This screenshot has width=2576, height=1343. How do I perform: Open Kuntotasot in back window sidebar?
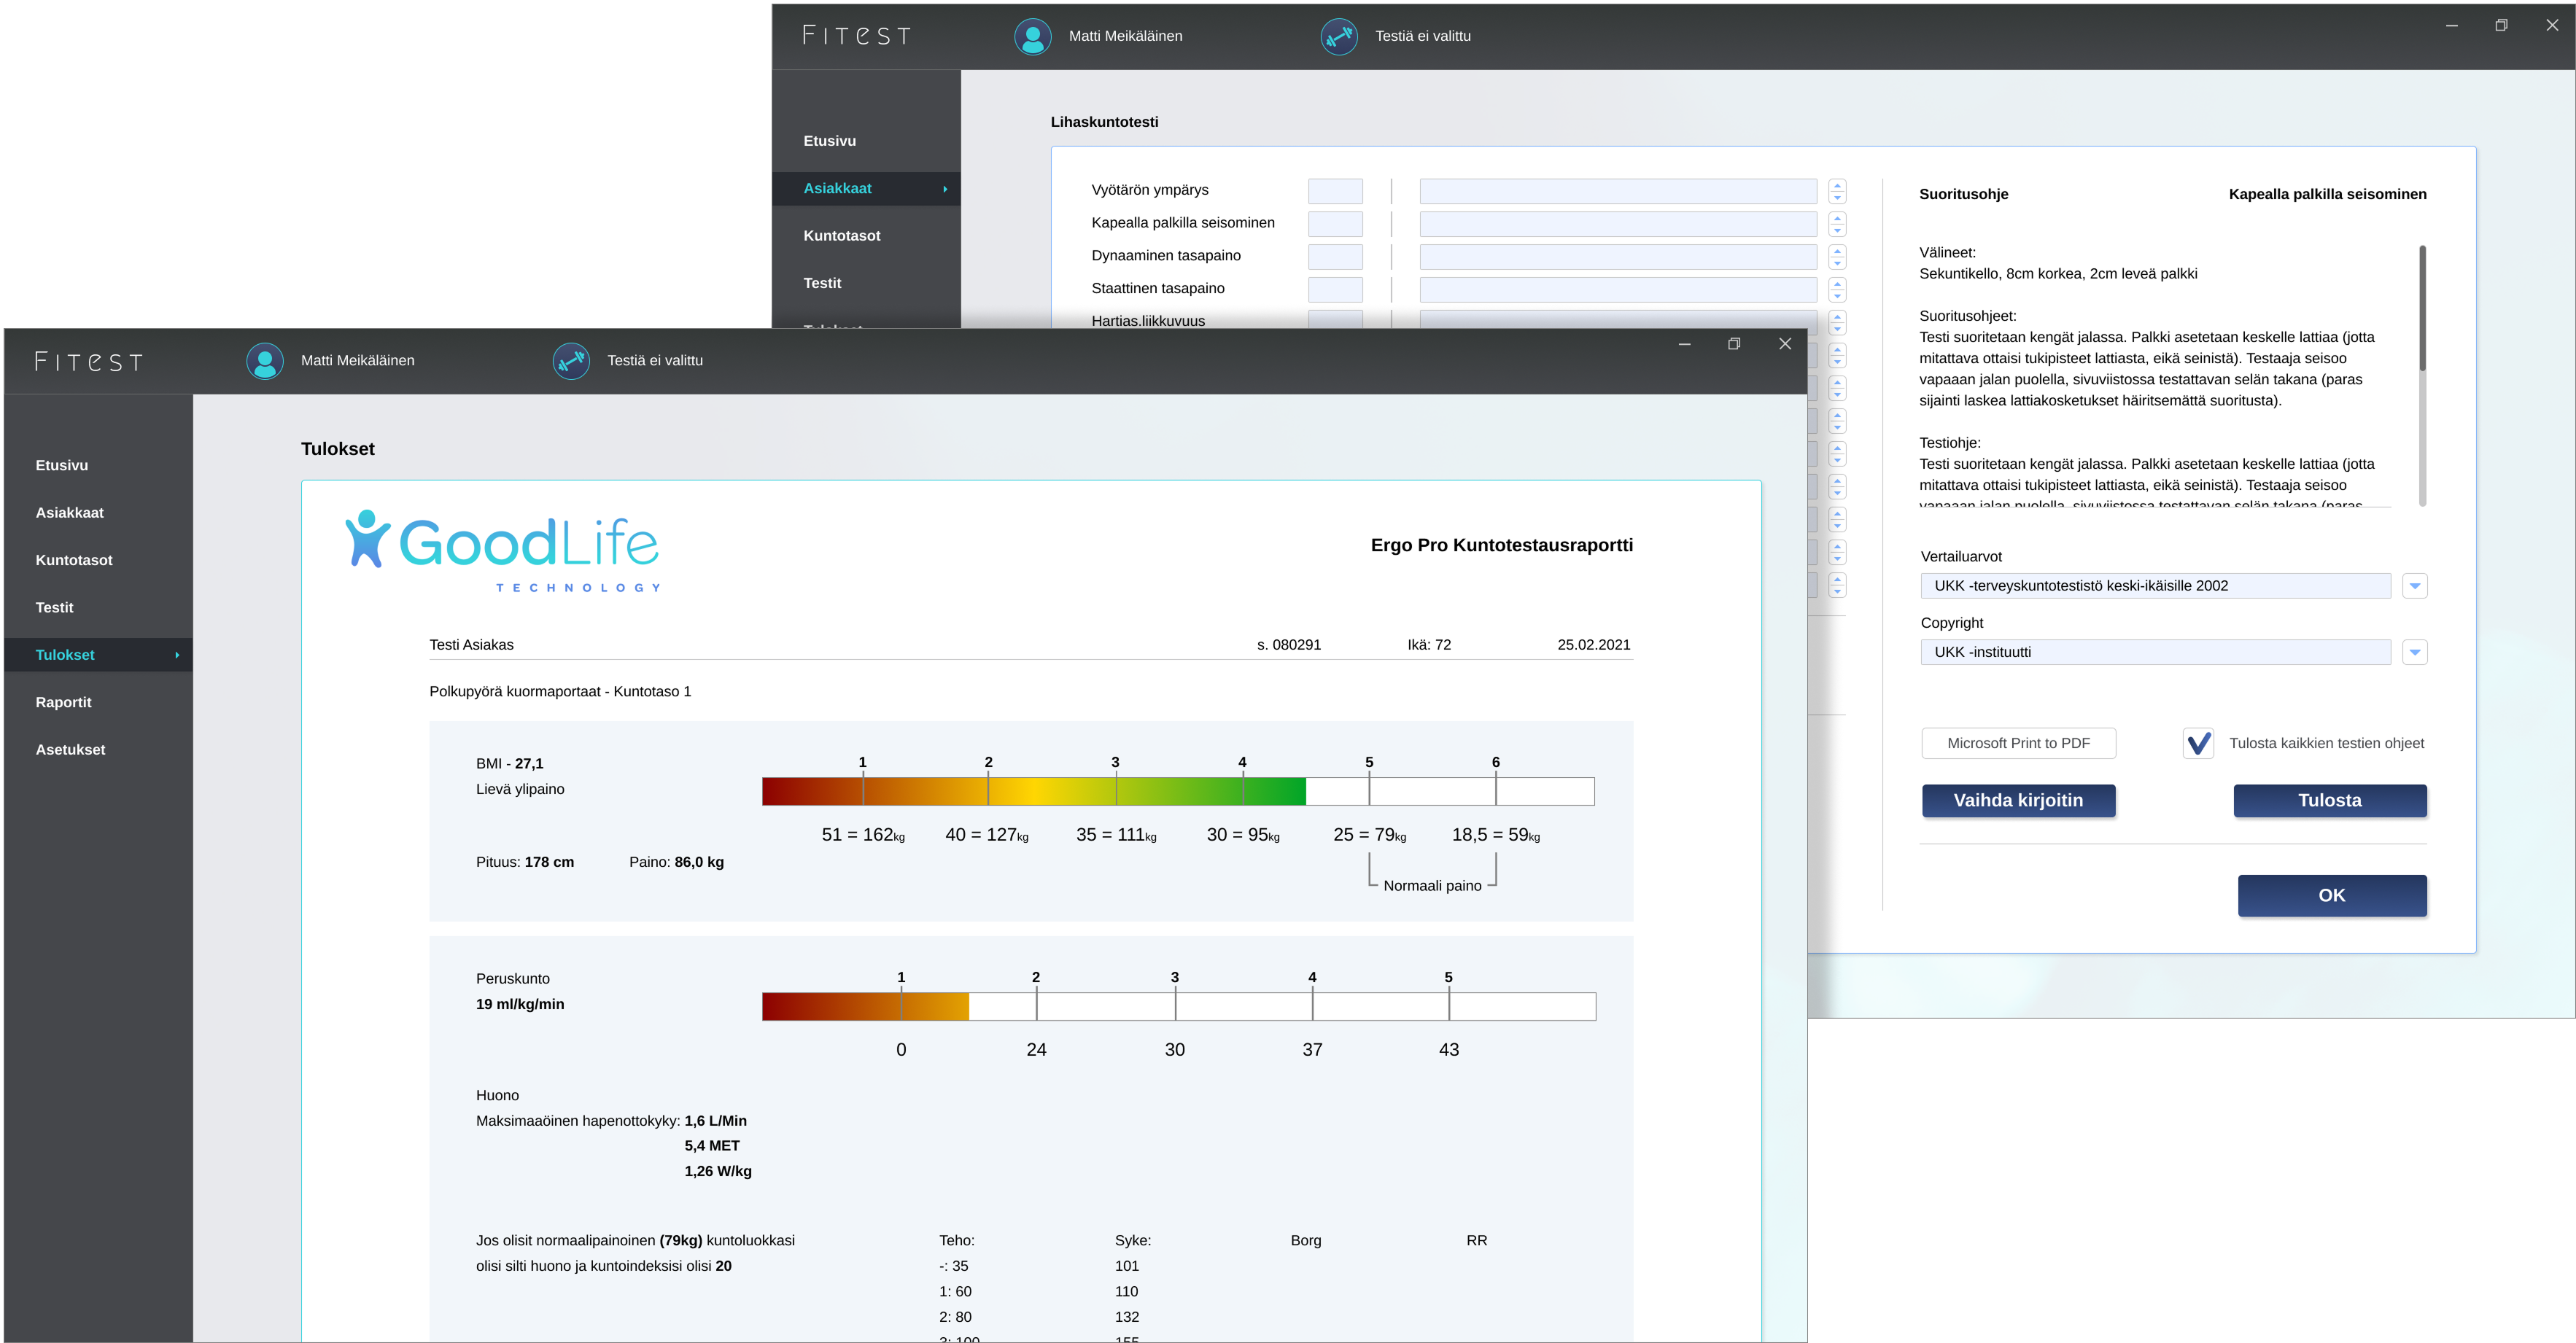(x=842, y=236)
